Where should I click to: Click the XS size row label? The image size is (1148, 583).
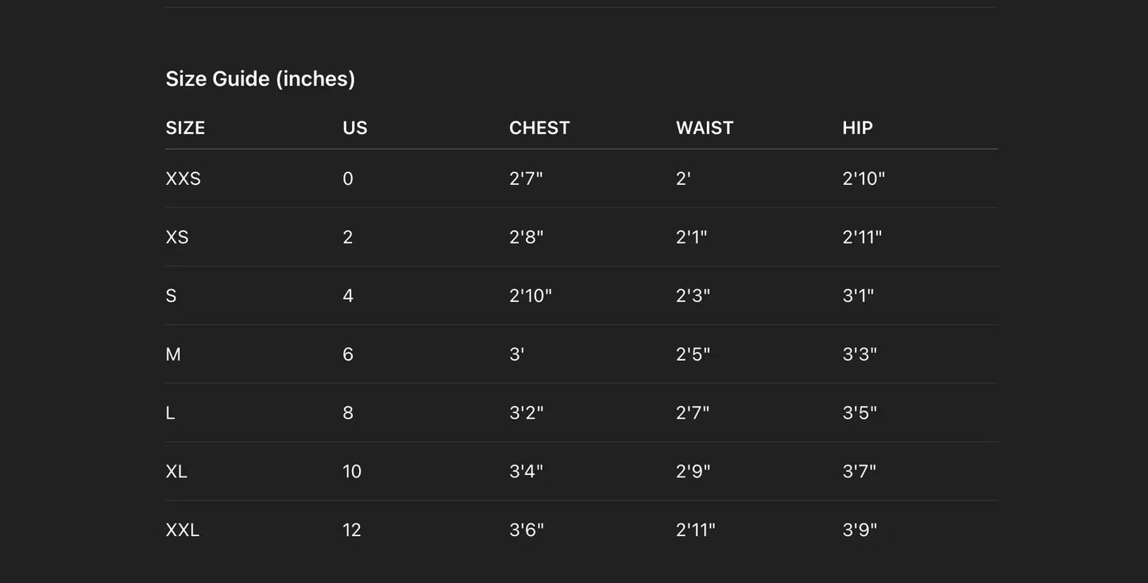coord(177,237)
